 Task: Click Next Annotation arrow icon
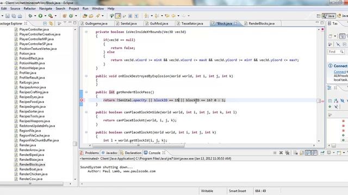coord(146,16)
